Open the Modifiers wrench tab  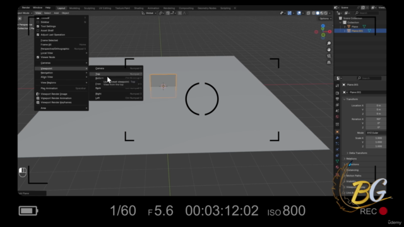point(337,138)
